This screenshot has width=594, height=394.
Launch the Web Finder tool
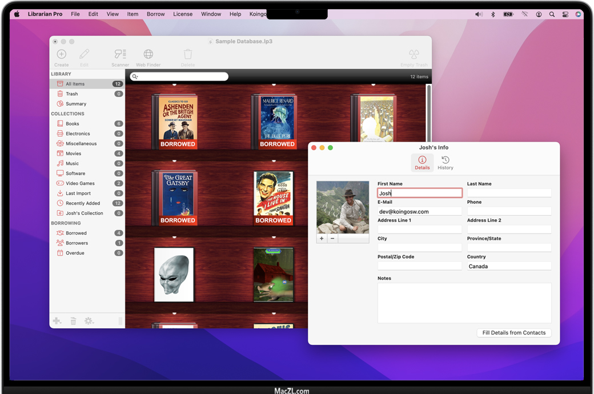(148, 55)
